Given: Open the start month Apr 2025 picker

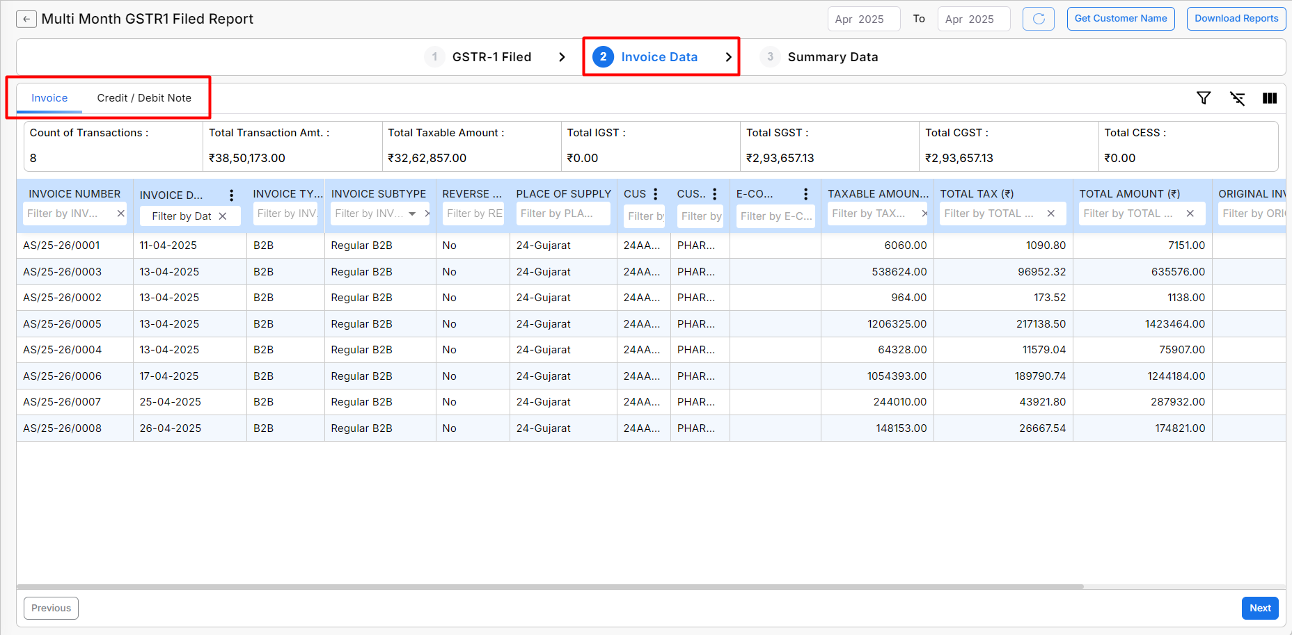Looking at the screenshot, I should click(x=863, y=19).
